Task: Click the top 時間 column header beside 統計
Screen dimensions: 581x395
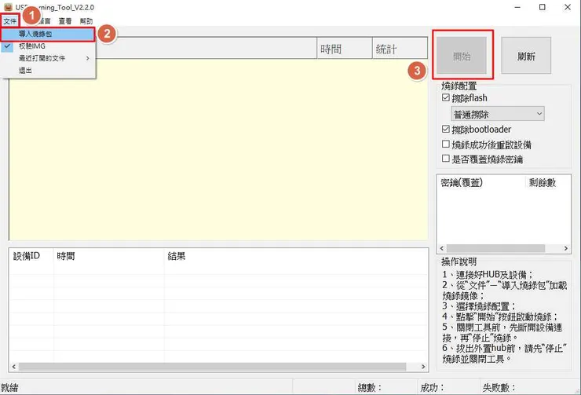Action: tap(344, 49)
